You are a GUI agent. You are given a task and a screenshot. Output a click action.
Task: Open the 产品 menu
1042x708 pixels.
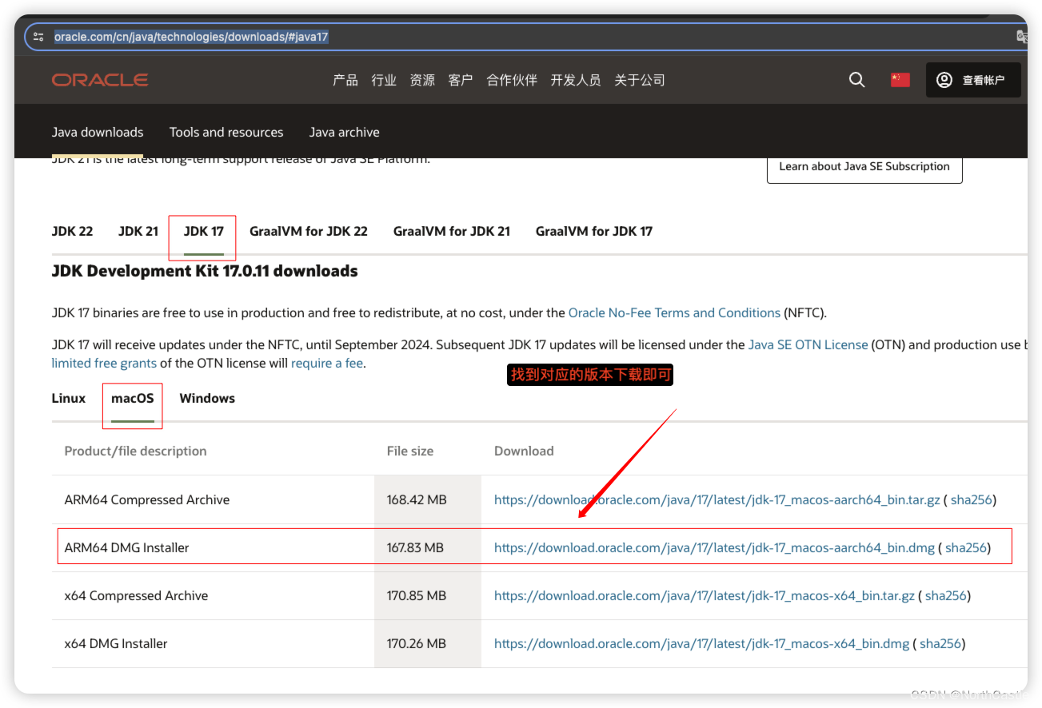(345, 80)
